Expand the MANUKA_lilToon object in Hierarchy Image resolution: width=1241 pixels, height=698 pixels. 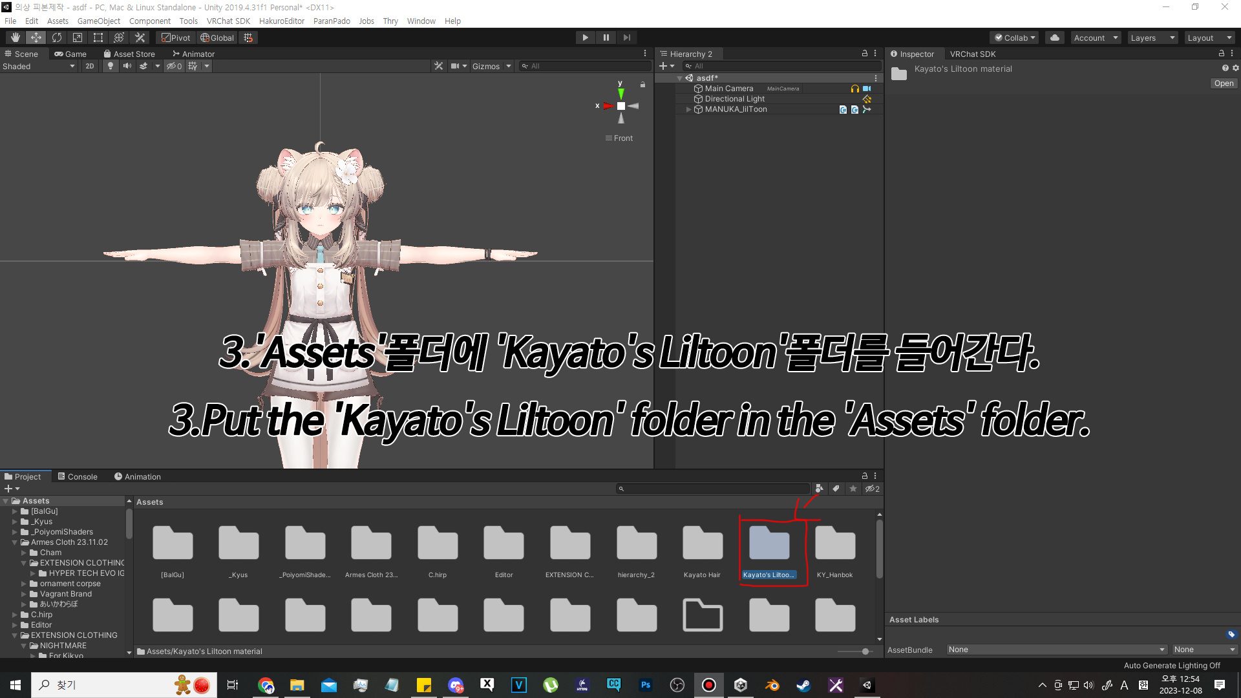coord(688,109)
